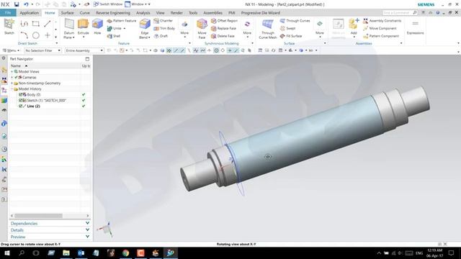This screenshot has width=461, height=259.
Task: Switch to the Application tab
Action: point(29,13)
